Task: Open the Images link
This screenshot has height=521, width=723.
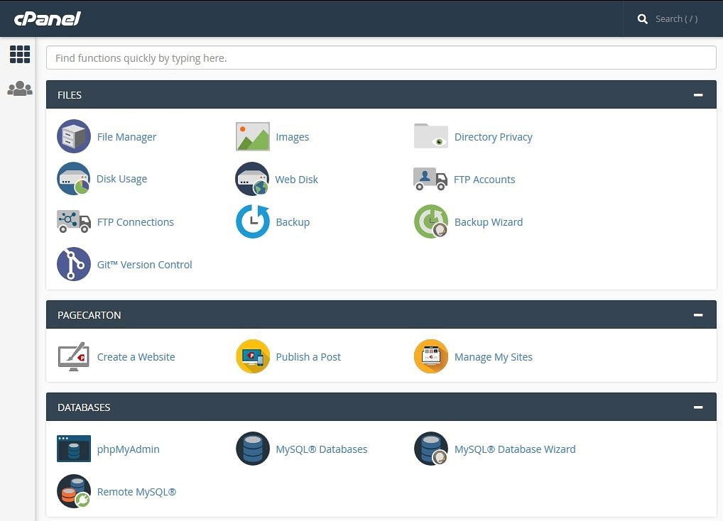Action: (293, 137)
